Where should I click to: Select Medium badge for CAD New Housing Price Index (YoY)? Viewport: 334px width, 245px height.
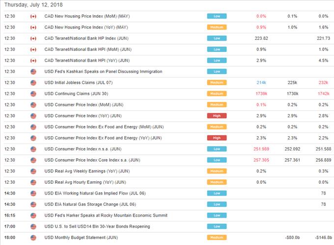tap(217, 27)
